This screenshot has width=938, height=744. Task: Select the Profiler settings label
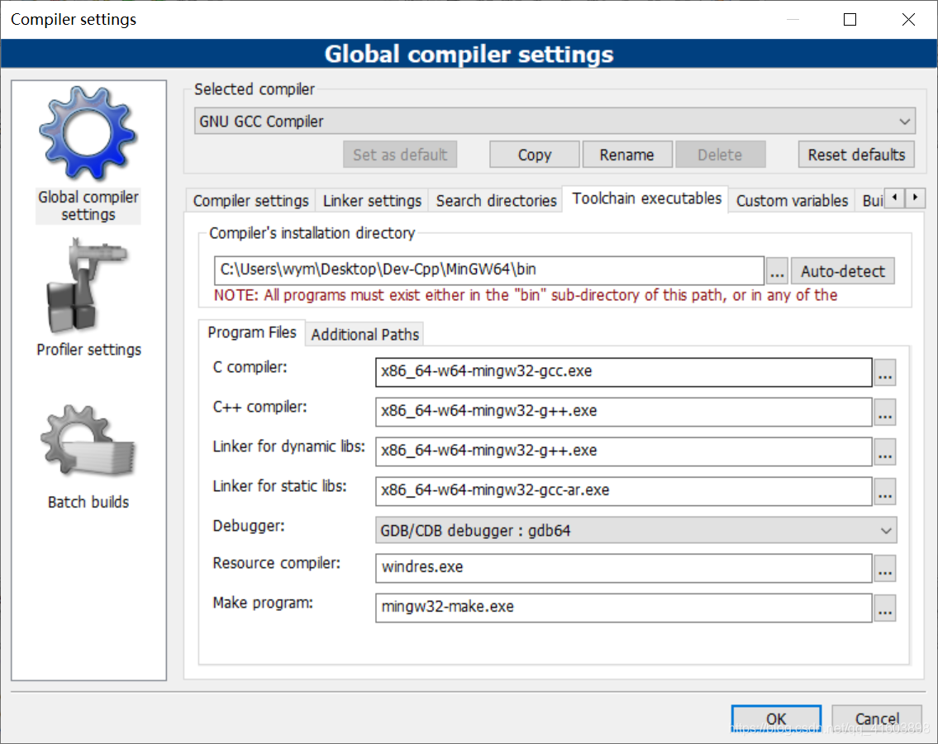[x=88, y=351]
